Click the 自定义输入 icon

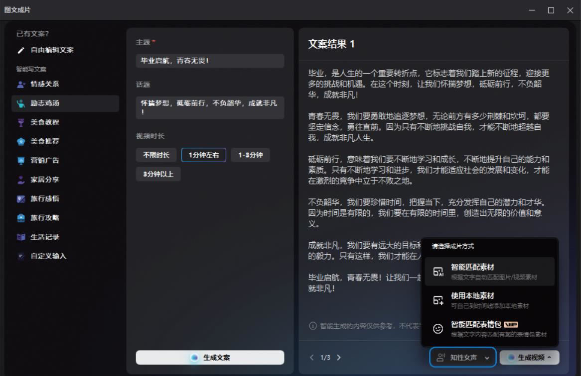[x=21, y=256]
